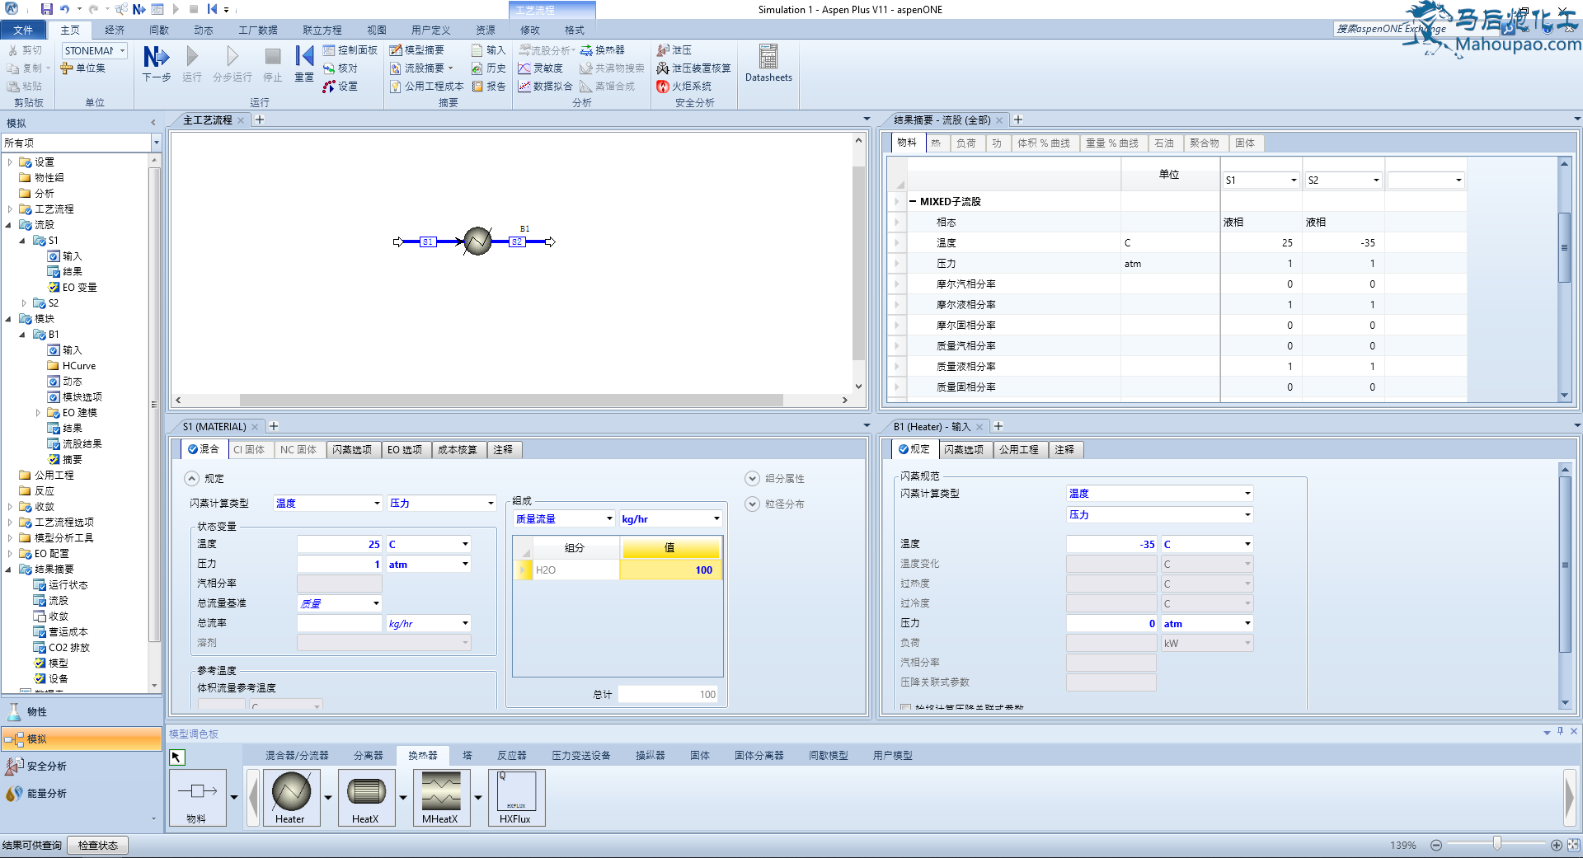Viewport: 1583px width, 858px height.
Task: Open the Units set STONEMAN dropdown
Action: click(x=122, y=50)
